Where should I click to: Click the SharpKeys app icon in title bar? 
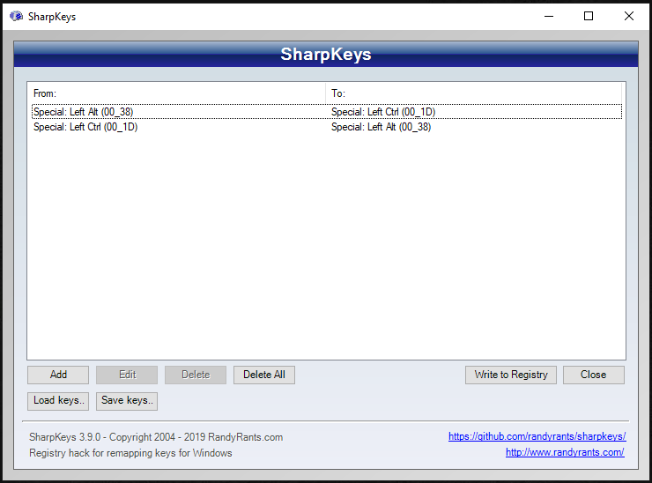click(16, 16)
